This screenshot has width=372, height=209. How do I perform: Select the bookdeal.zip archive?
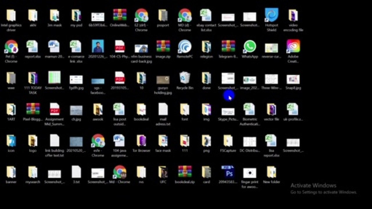[x=185, y=172]
